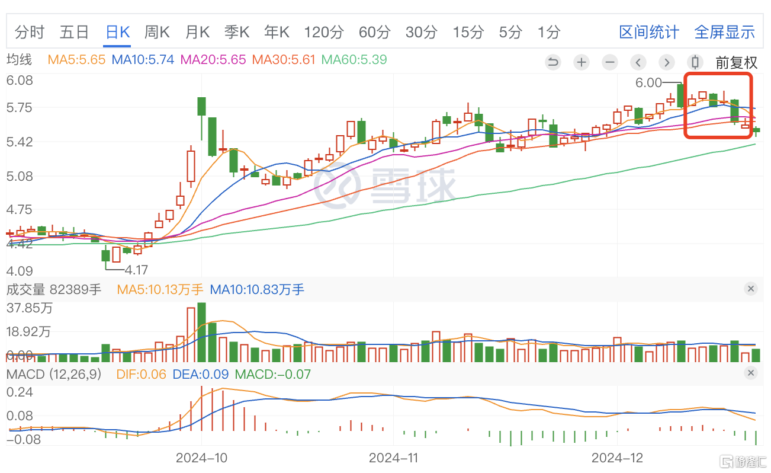
Task: Select the 5分 interval tab
Action: (x=511, y=32)
